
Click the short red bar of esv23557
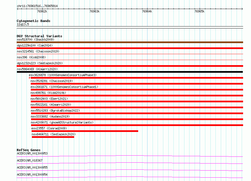pos(85,131)
